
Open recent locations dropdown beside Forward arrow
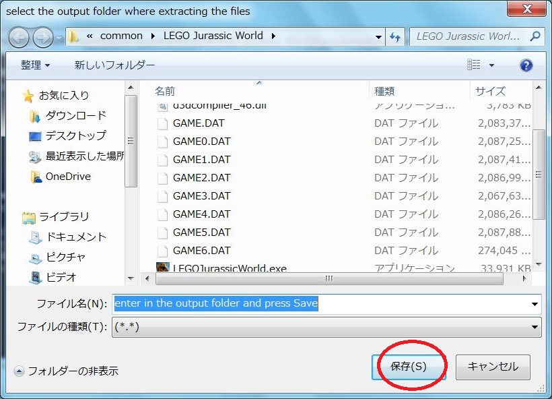pyautogui.click(x=59, y=37)
